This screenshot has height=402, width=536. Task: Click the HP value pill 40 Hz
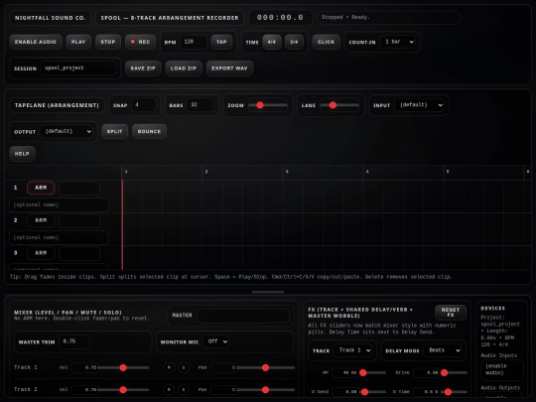345,373
